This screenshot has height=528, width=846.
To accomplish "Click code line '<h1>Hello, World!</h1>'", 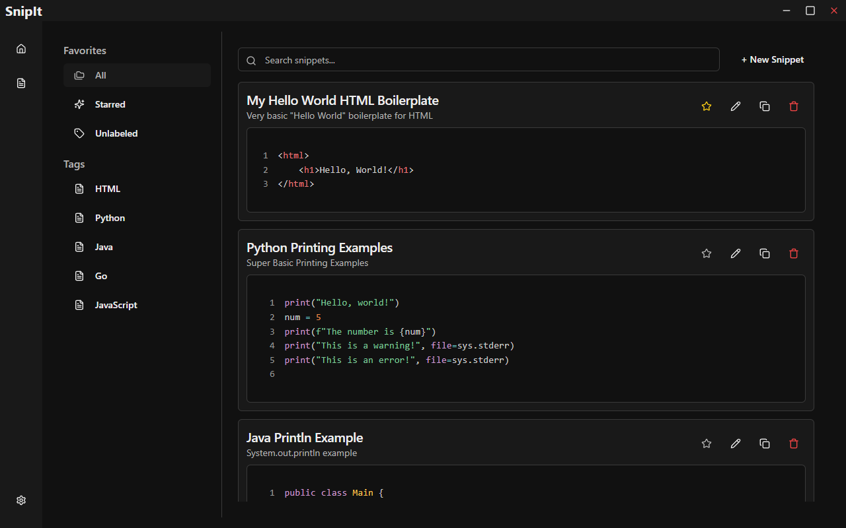I will [356, 170].
